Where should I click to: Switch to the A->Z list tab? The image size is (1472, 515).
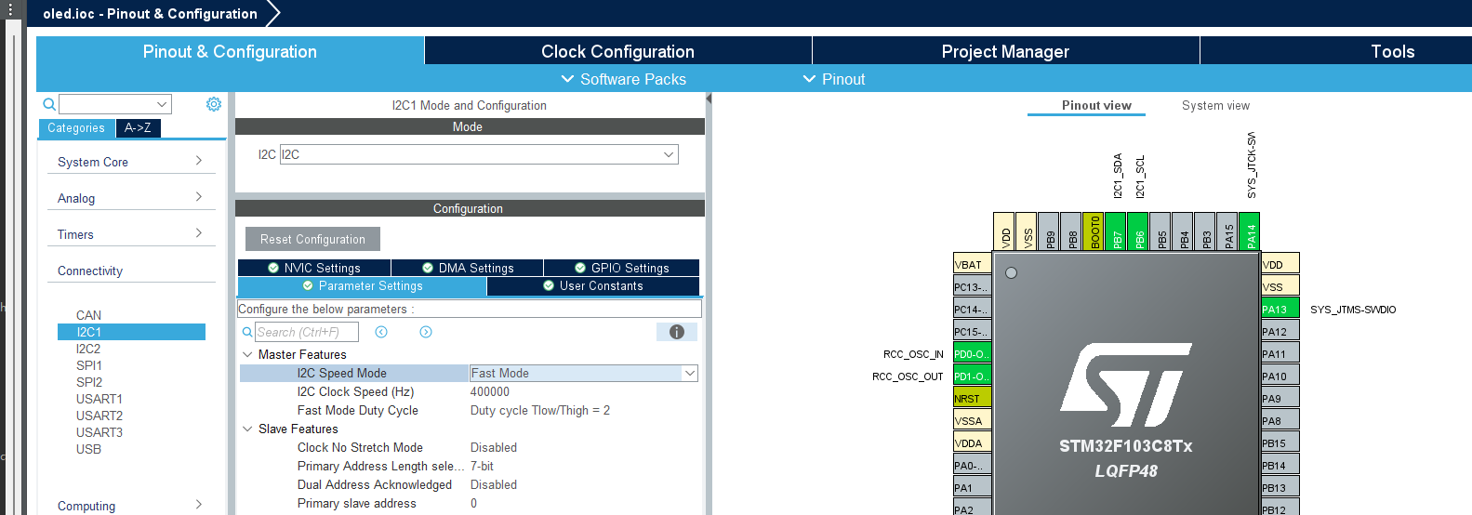click(138, 128)
